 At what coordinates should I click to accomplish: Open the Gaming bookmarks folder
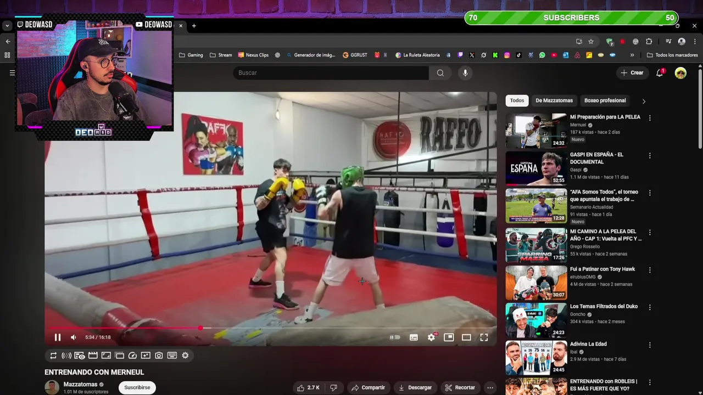click(191, 55)
